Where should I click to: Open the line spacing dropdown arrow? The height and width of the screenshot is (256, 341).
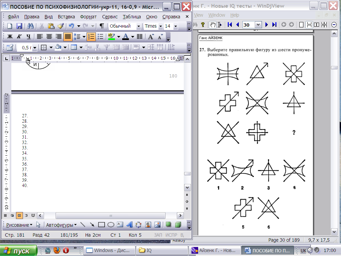pos(84,37)
